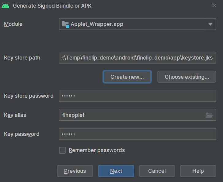This screenshot has width=223, height=182.
Task: Click the Key alias field containing finapplet
Action: coord(131,115)
